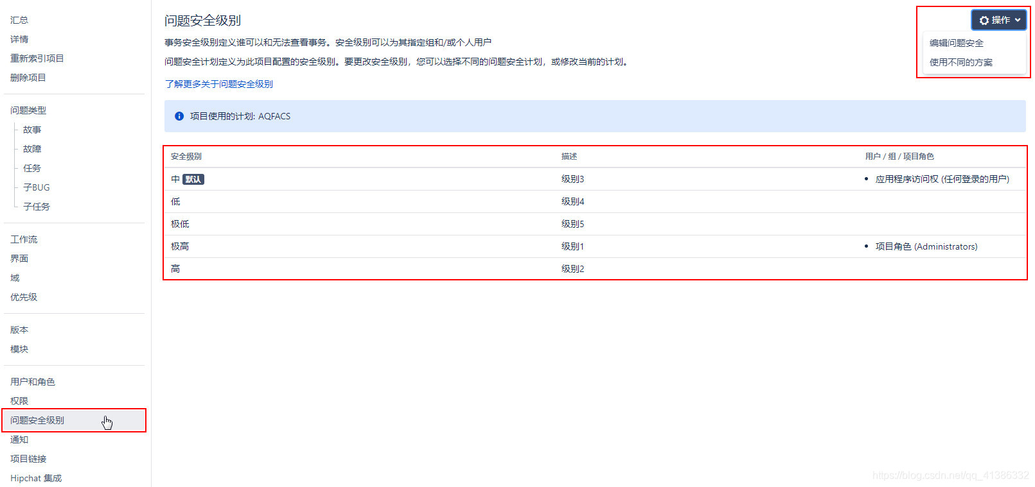Select the 故事 issue type

click(32, 130)
